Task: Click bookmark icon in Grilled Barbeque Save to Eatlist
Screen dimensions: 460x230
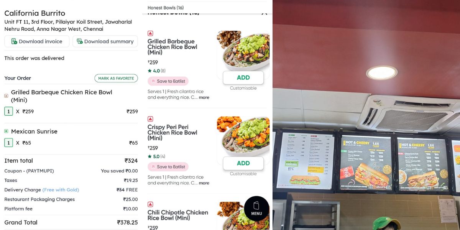Action: [x=153, y=81]
